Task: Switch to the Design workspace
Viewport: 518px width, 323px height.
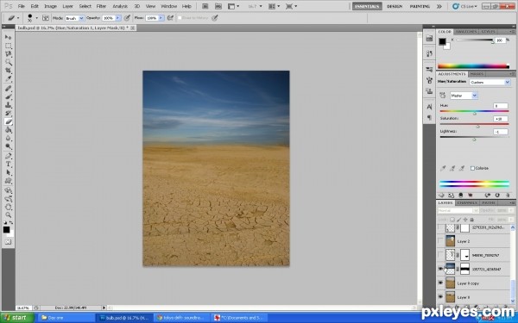Action: [x=395, y=6]
